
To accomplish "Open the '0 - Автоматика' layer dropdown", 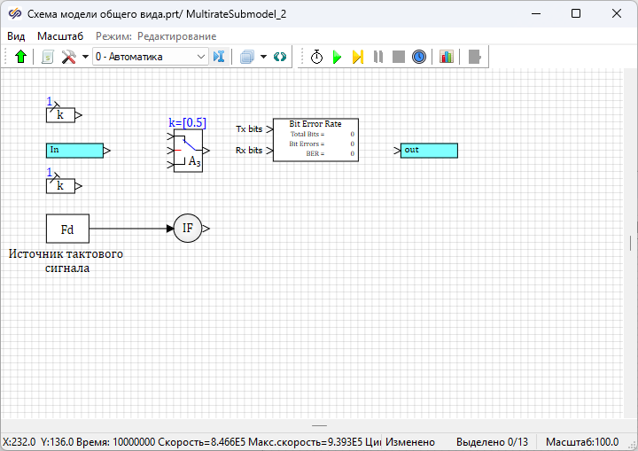I will (149, 57).
